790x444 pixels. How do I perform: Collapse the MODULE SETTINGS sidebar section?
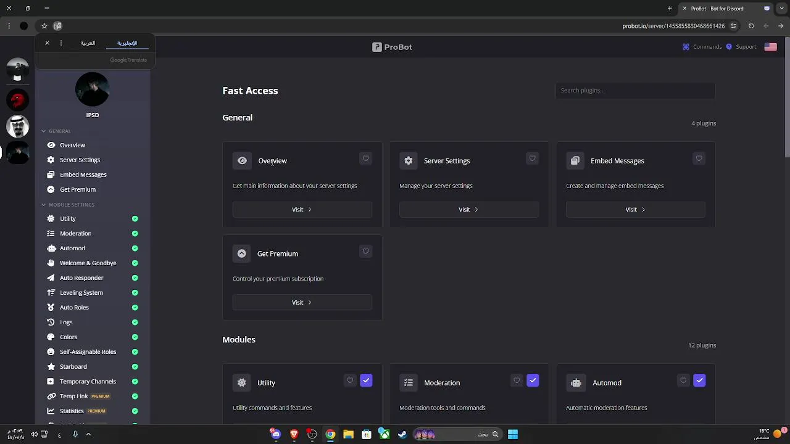tap(68, 204)
